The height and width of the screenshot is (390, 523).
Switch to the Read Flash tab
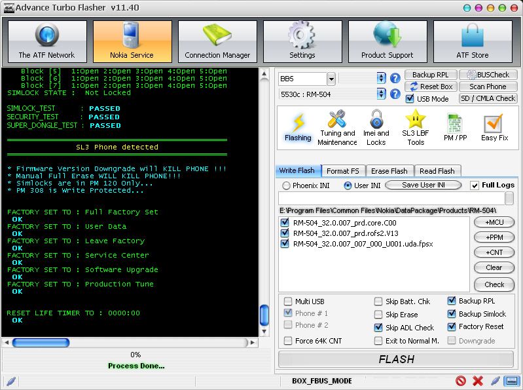tap(437, 171)
